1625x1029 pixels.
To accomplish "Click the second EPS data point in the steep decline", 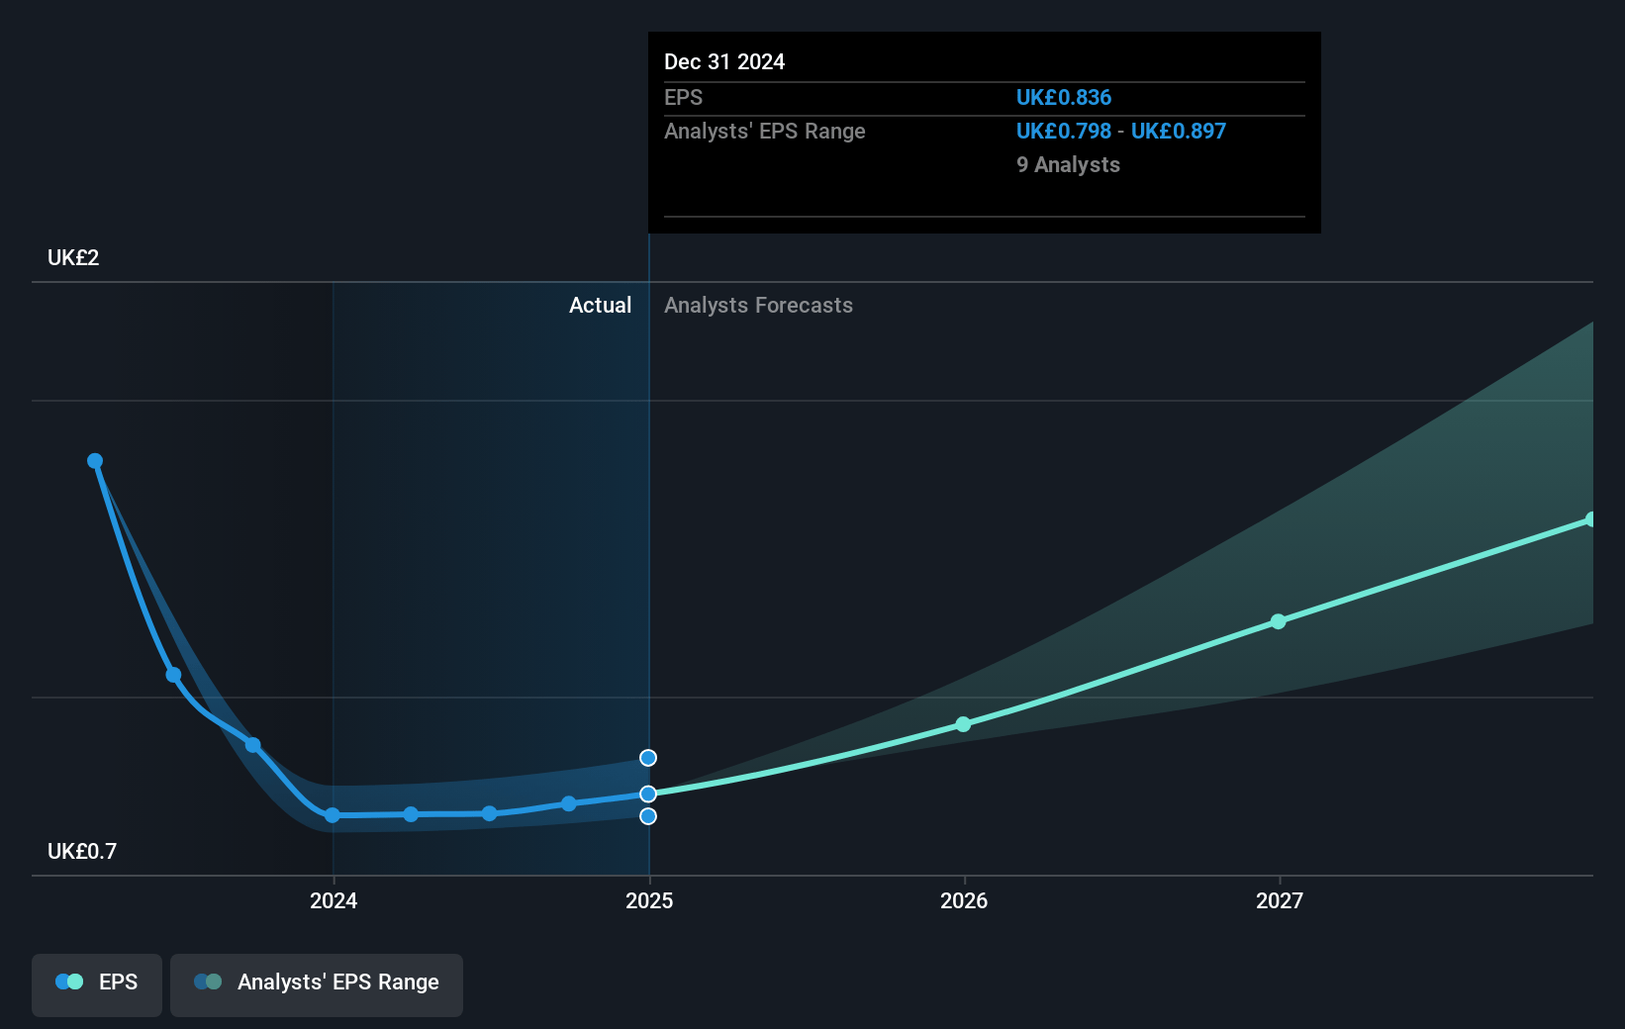I will [x=173, y=675].
